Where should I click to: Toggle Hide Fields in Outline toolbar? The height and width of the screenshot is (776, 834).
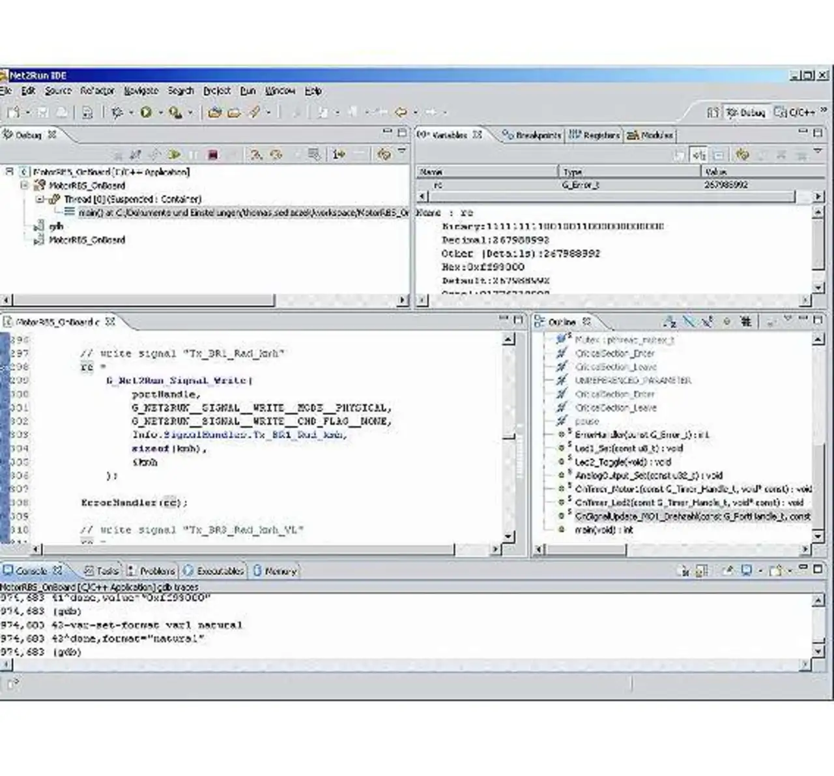pyautogui.click(x=689, y=321)
